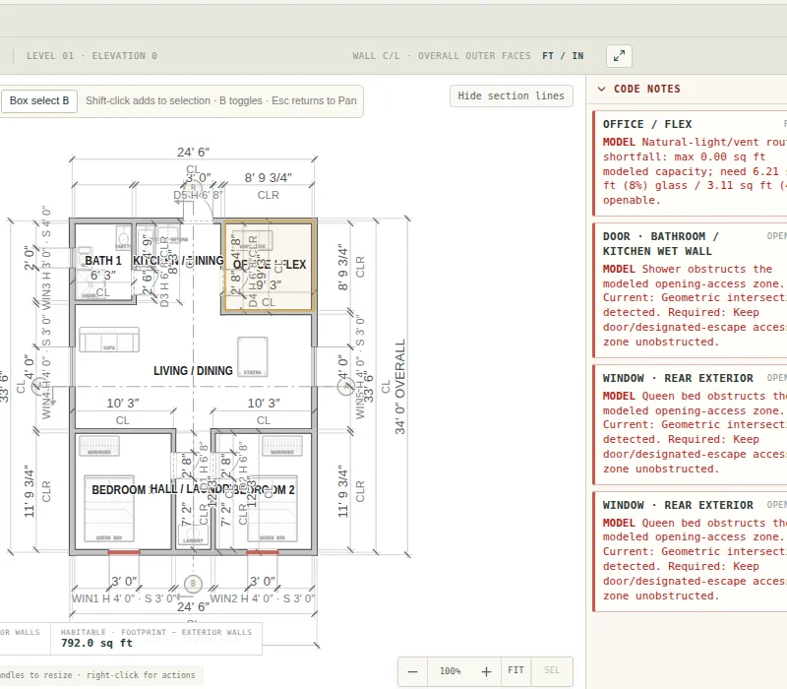Viewport: 787px width, 689px height.
Task: Click the fullscreen expand icon
Action: [x=619, y=56]
